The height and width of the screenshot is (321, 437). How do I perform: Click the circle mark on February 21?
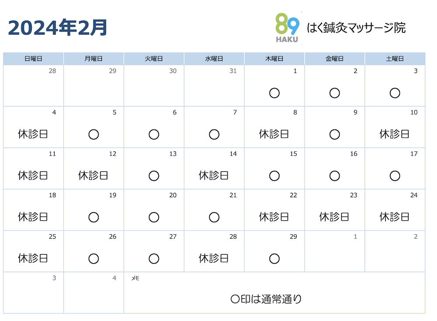click(214, 217)
